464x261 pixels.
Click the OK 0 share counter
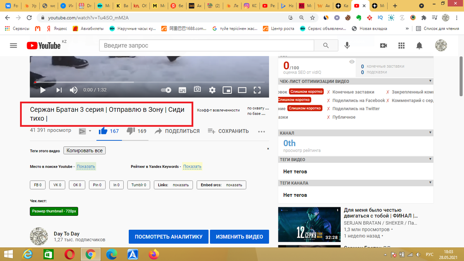click(x=77, y=185)
